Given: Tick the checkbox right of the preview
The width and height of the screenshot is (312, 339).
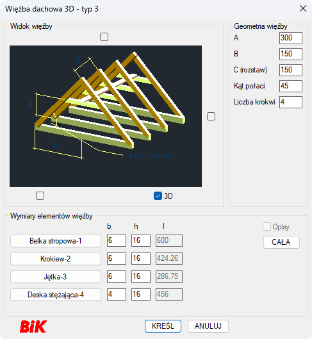Looking at the screenshot, I should (211, 117).
